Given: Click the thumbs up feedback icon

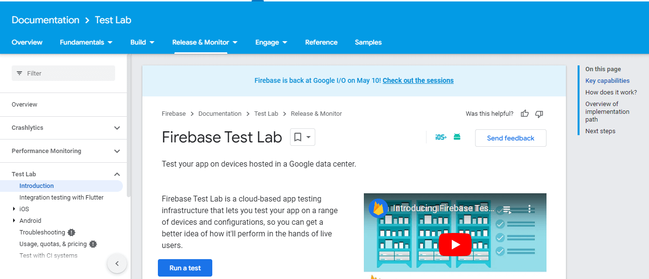Looking at the screenshot, I should click(x=524, y=113).
